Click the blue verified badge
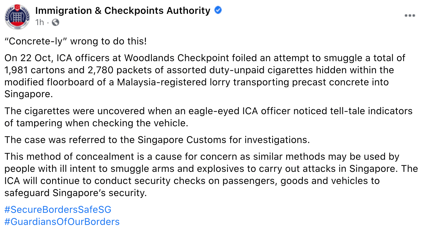424x233 pixels. click(x=218, y=11)
